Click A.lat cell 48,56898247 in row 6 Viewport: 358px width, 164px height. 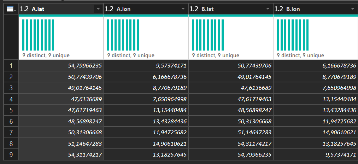point(61,121)
